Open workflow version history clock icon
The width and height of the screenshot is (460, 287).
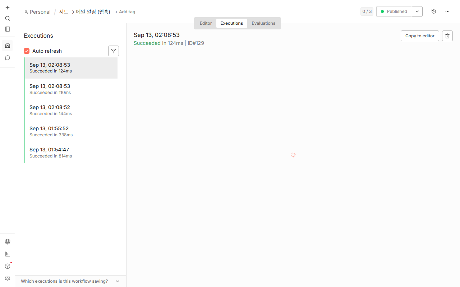(434, 11)
